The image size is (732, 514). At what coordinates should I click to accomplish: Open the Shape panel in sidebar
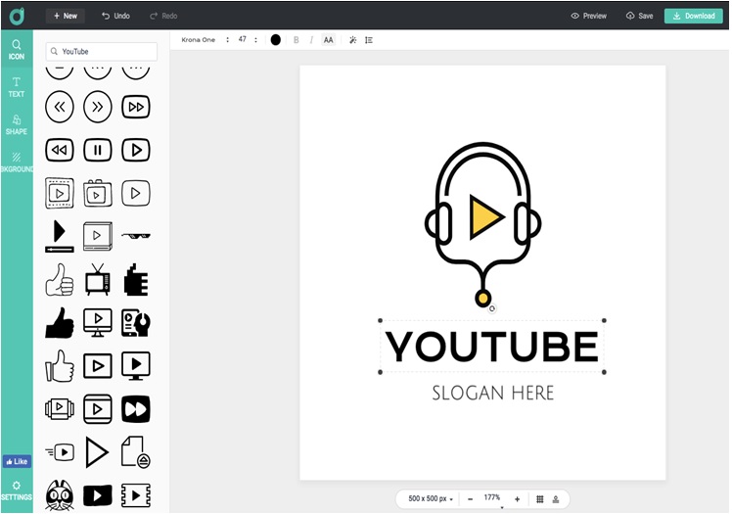pos(17,124)
